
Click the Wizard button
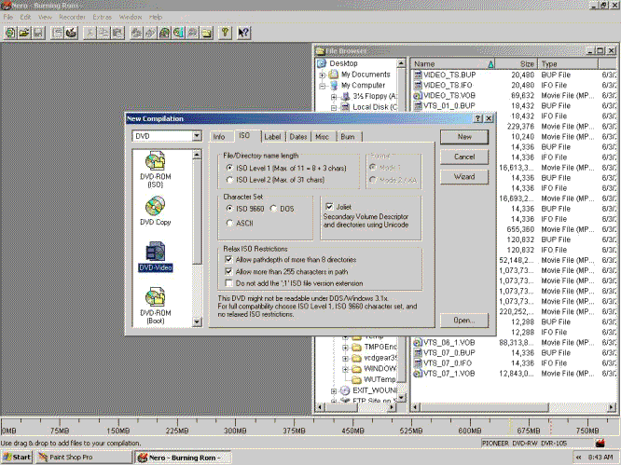click(464, 176)
